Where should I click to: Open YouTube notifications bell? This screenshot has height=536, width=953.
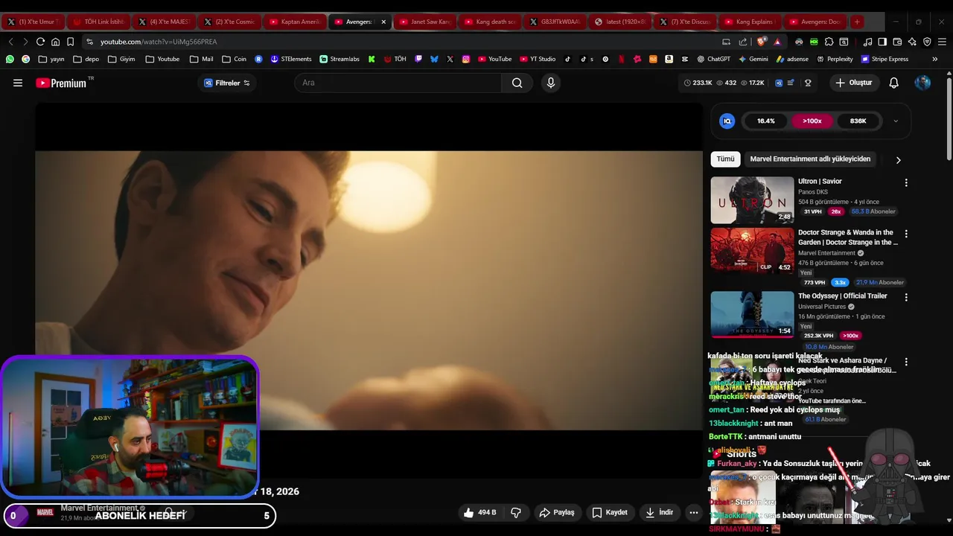[x=893, y=83]
